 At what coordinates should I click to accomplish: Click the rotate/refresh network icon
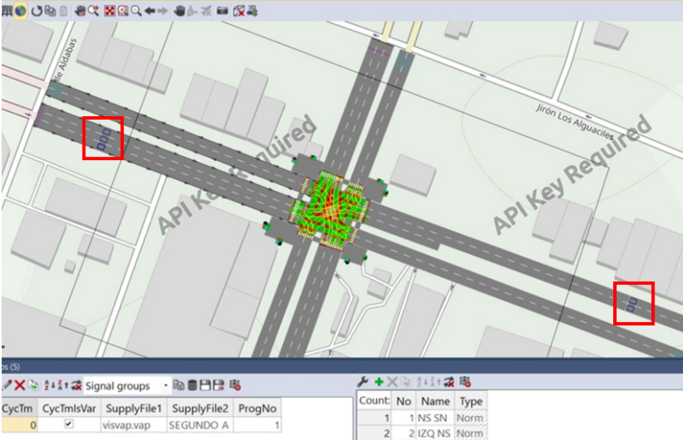click(x=35, y=11)
